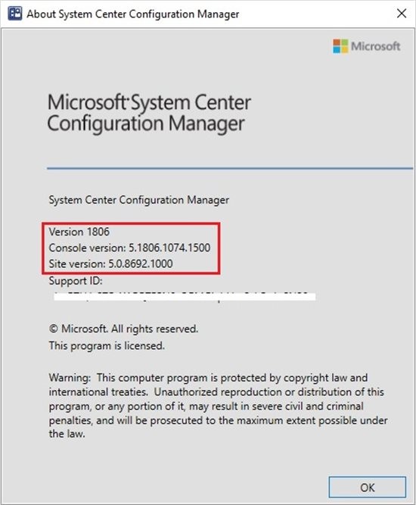Click the copyright All rights reserved text
416x505 pixels.
coord(123,329)
